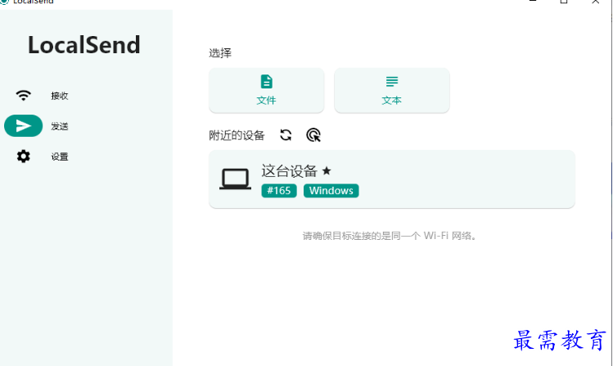
Task: Click the #165 device tag
Action: tap(279, 191)
